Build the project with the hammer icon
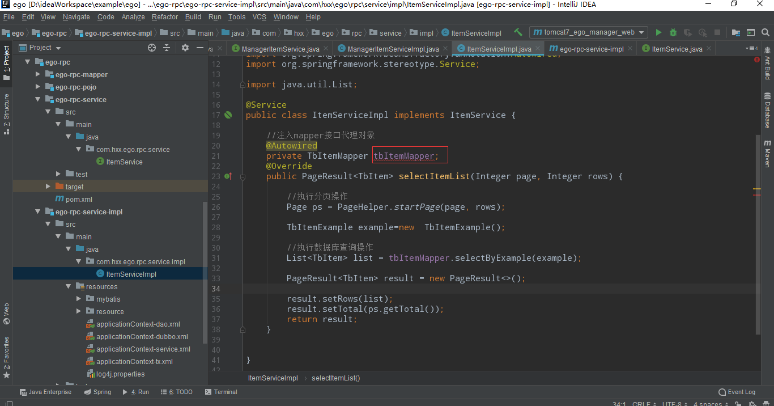 518,32
